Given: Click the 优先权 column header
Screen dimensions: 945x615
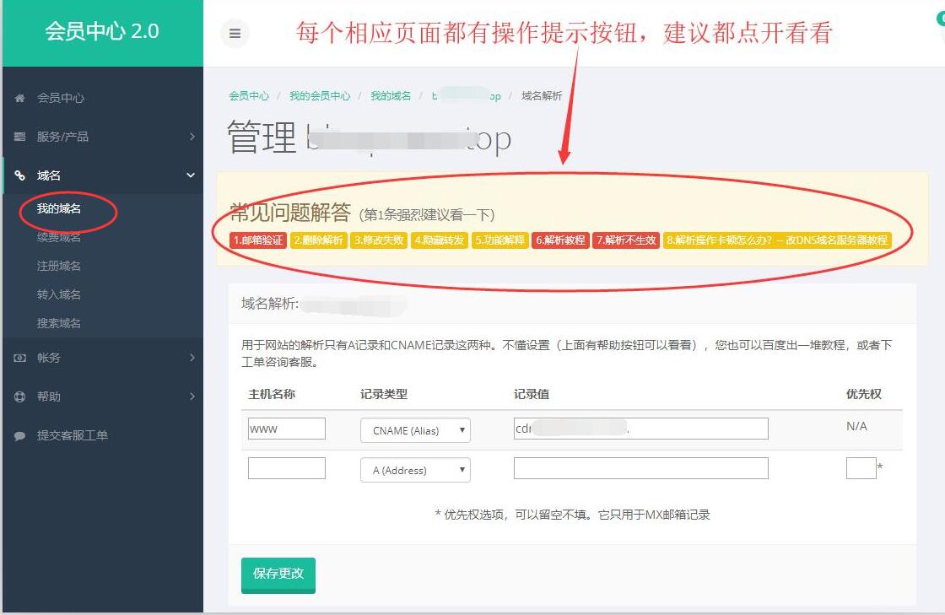Looking at the screenshot, I should click(x=864, y=394).
